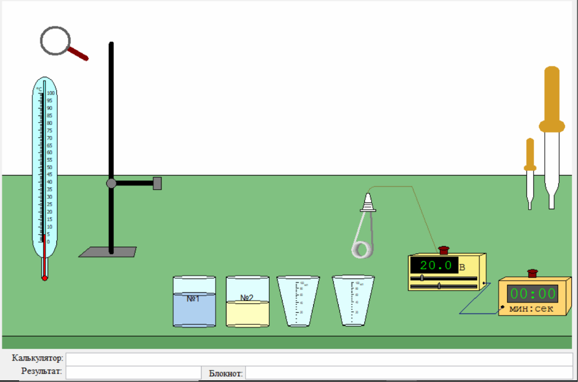Click the "Блокнот:" label
The height and width of the screenshot is (382, 578).
(x=226, y=373)
